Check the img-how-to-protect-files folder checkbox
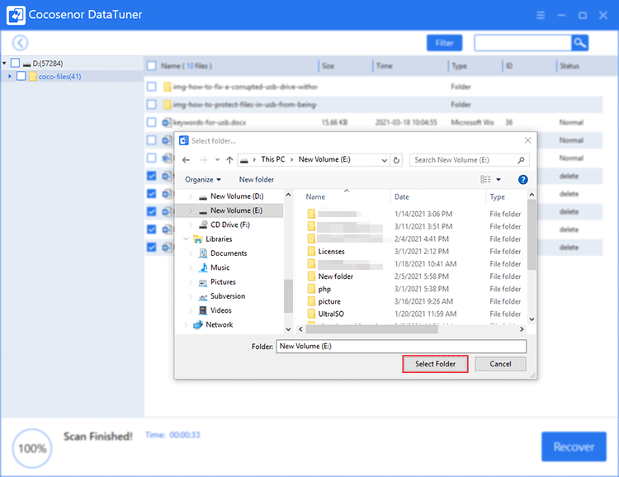This screenshot has height=477, width=619. (152, 104)
